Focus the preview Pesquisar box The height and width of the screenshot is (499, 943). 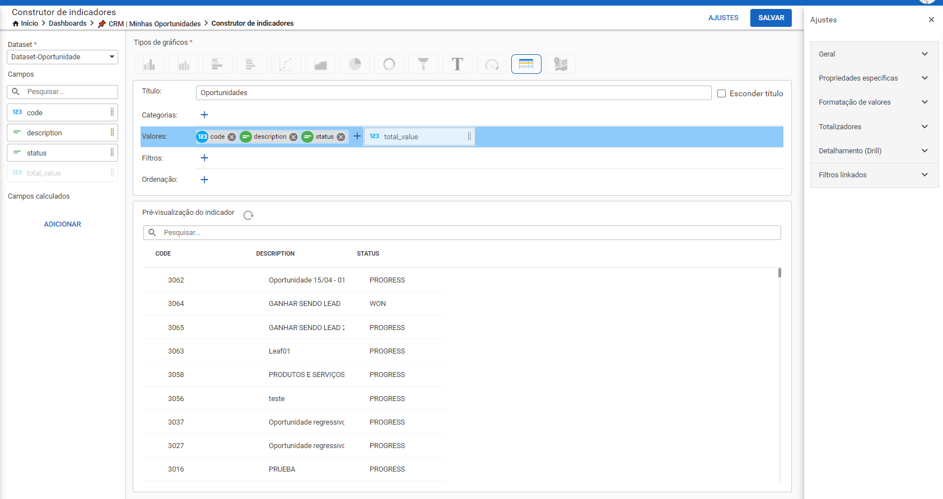tap(462, 233)
